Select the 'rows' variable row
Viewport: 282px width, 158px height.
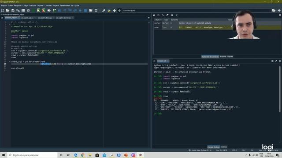point(217,27)
